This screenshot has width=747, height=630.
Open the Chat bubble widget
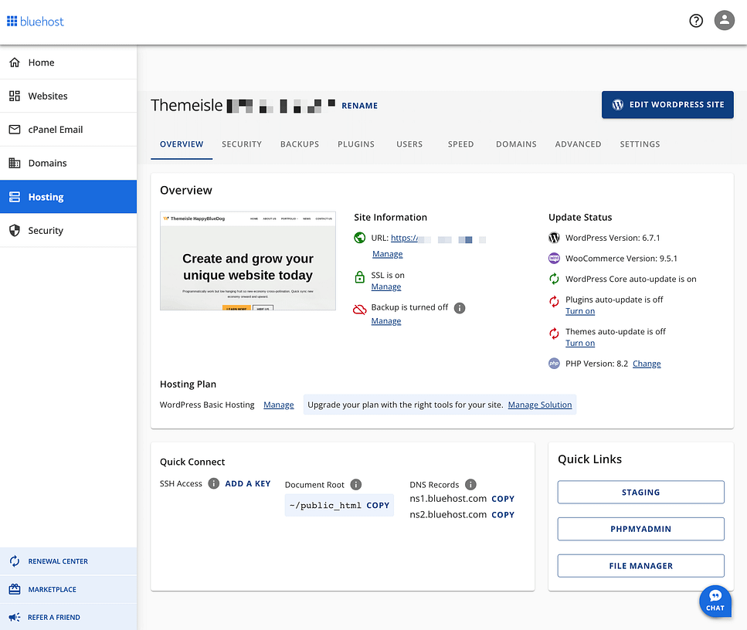point(715,601)
